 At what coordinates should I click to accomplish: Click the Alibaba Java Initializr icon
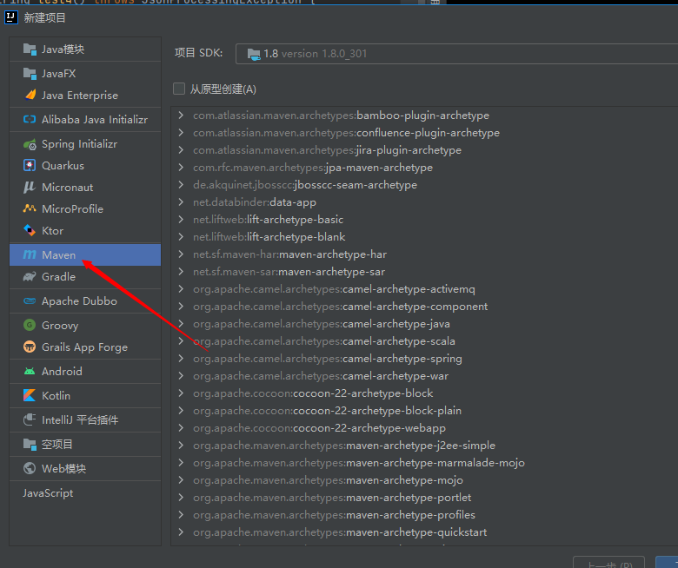(x=30, y=119)
